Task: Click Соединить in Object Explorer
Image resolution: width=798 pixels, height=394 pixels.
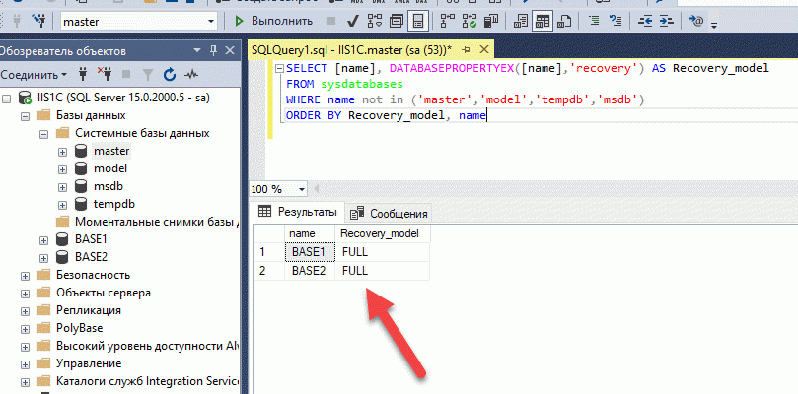Action: (33, 74)
